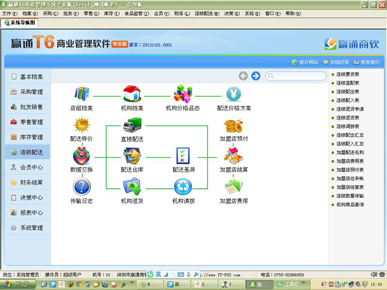
Task: Open the 官方网站 link
Action: point(305,62)
